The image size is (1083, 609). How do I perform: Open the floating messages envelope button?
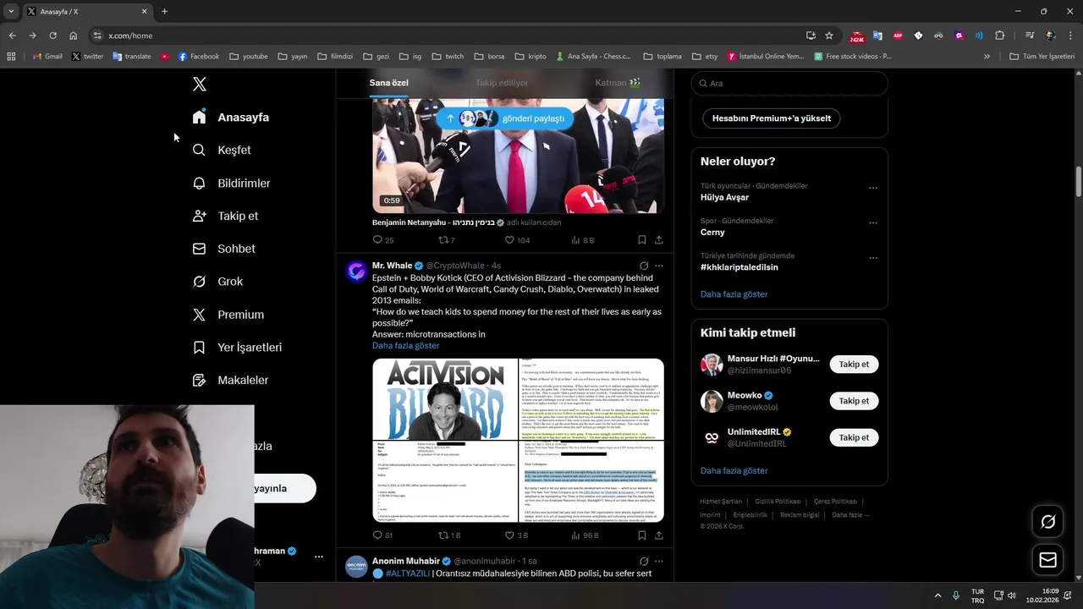(x=1047, y=560)
